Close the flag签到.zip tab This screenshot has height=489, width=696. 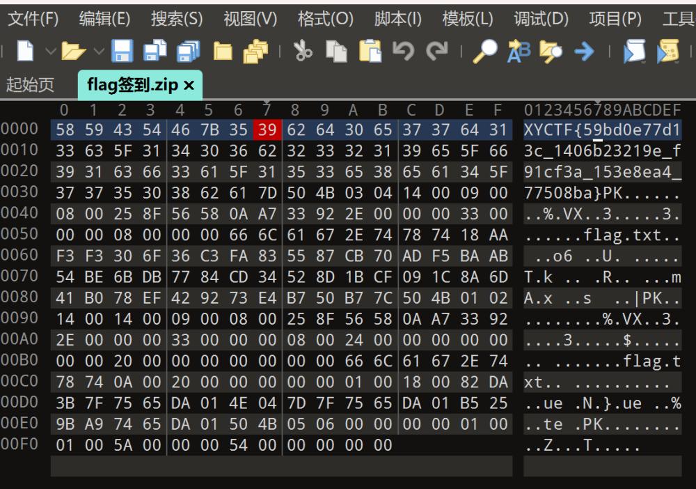(x=189, y=85)
